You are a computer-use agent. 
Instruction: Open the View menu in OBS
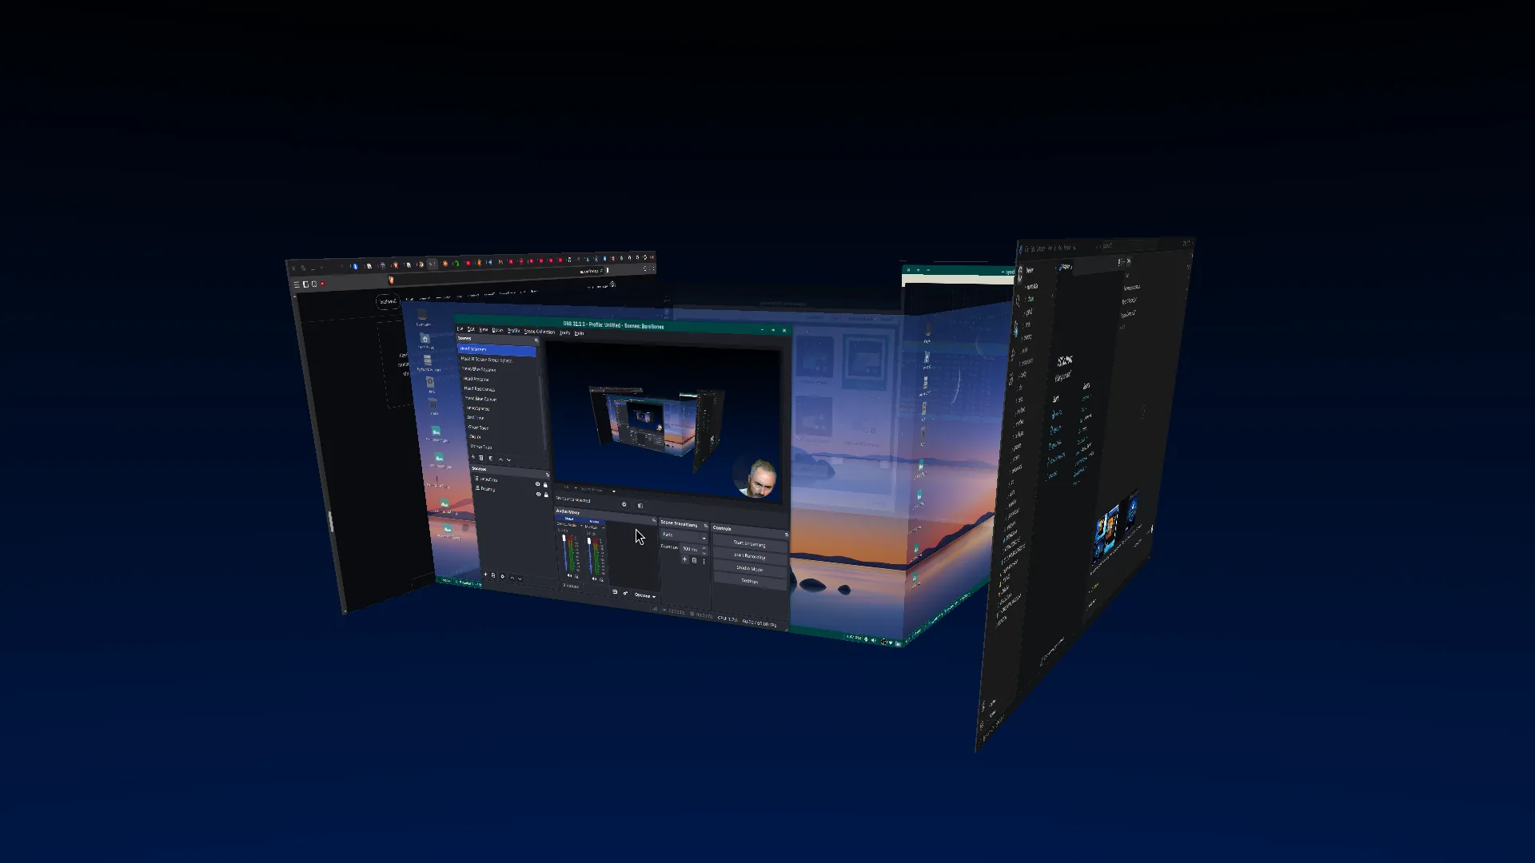(483, 330)
